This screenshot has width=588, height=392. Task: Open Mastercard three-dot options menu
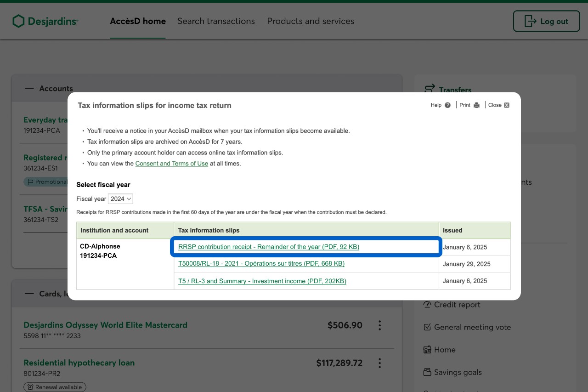click(379, 325)
